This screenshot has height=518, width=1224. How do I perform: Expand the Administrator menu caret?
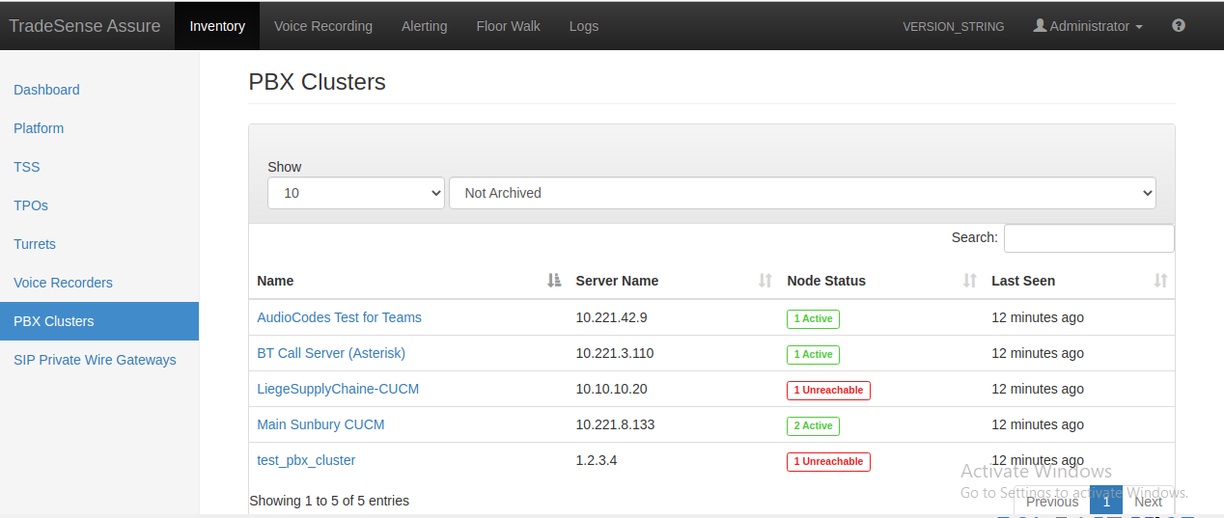(x=1139, y=27)
